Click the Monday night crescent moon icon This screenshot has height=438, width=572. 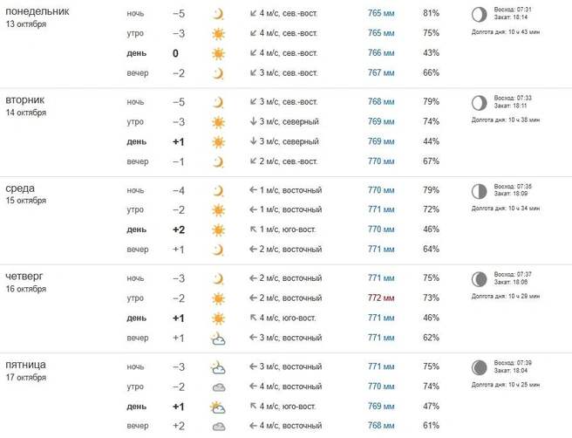(218, 14)
